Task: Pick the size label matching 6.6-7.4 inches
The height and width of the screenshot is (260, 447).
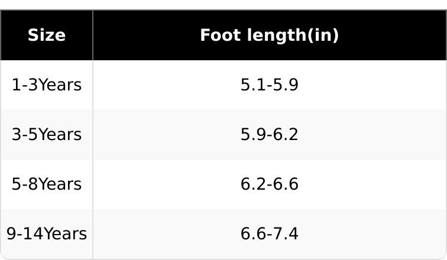Action: (x=47, y=233)
